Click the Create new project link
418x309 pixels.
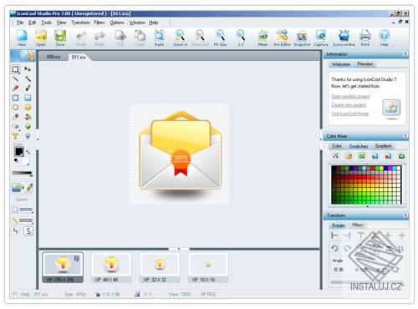tap(349, 105)
